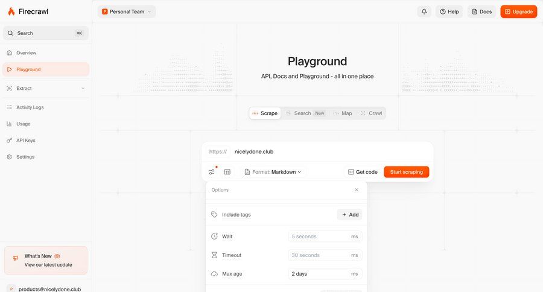Open Help from the top bar
This screenshot has width=543, height=292.
tap(449, 11)
